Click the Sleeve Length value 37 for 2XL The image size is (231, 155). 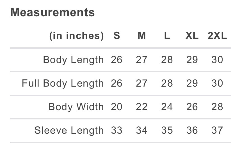(x=217, y=130)
